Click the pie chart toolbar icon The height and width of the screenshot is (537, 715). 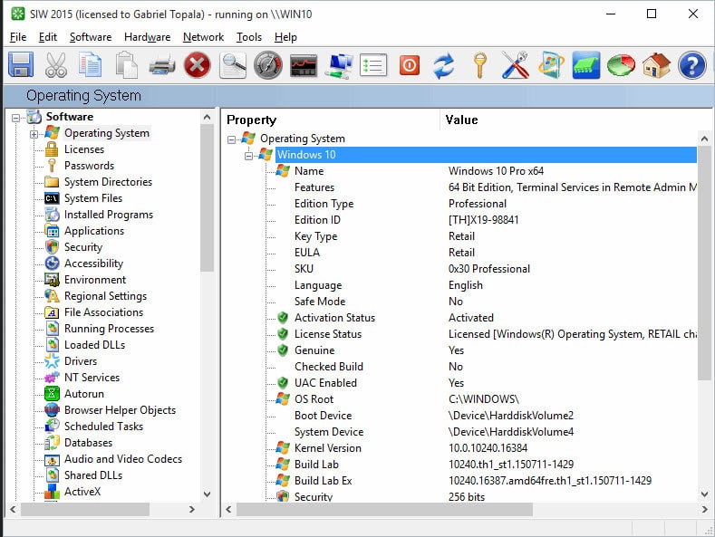point(621,65)
